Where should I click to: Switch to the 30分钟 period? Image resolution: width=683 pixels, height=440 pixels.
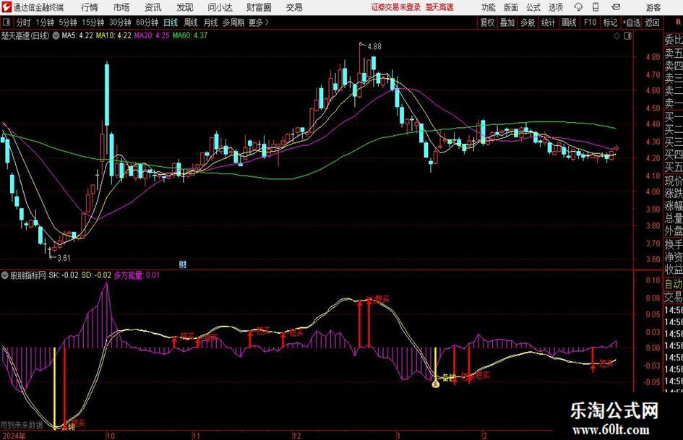coord(120,22)
